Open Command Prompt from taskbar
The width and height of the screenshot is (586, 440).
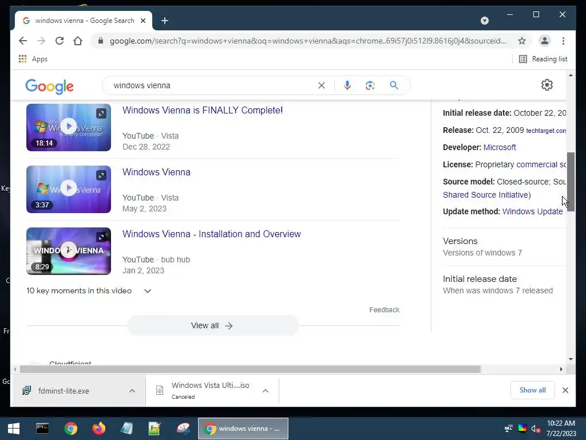pyautogui.click(x=42, y=429)
